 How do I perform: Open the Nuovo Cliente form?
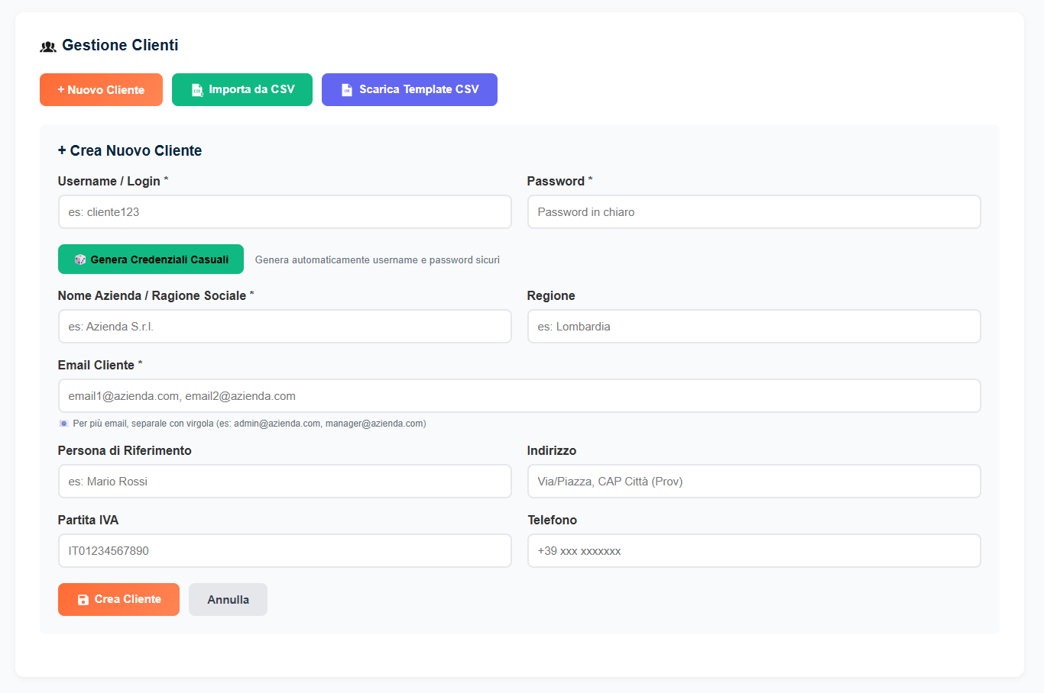pyautogui.click(x=101, y=89)
